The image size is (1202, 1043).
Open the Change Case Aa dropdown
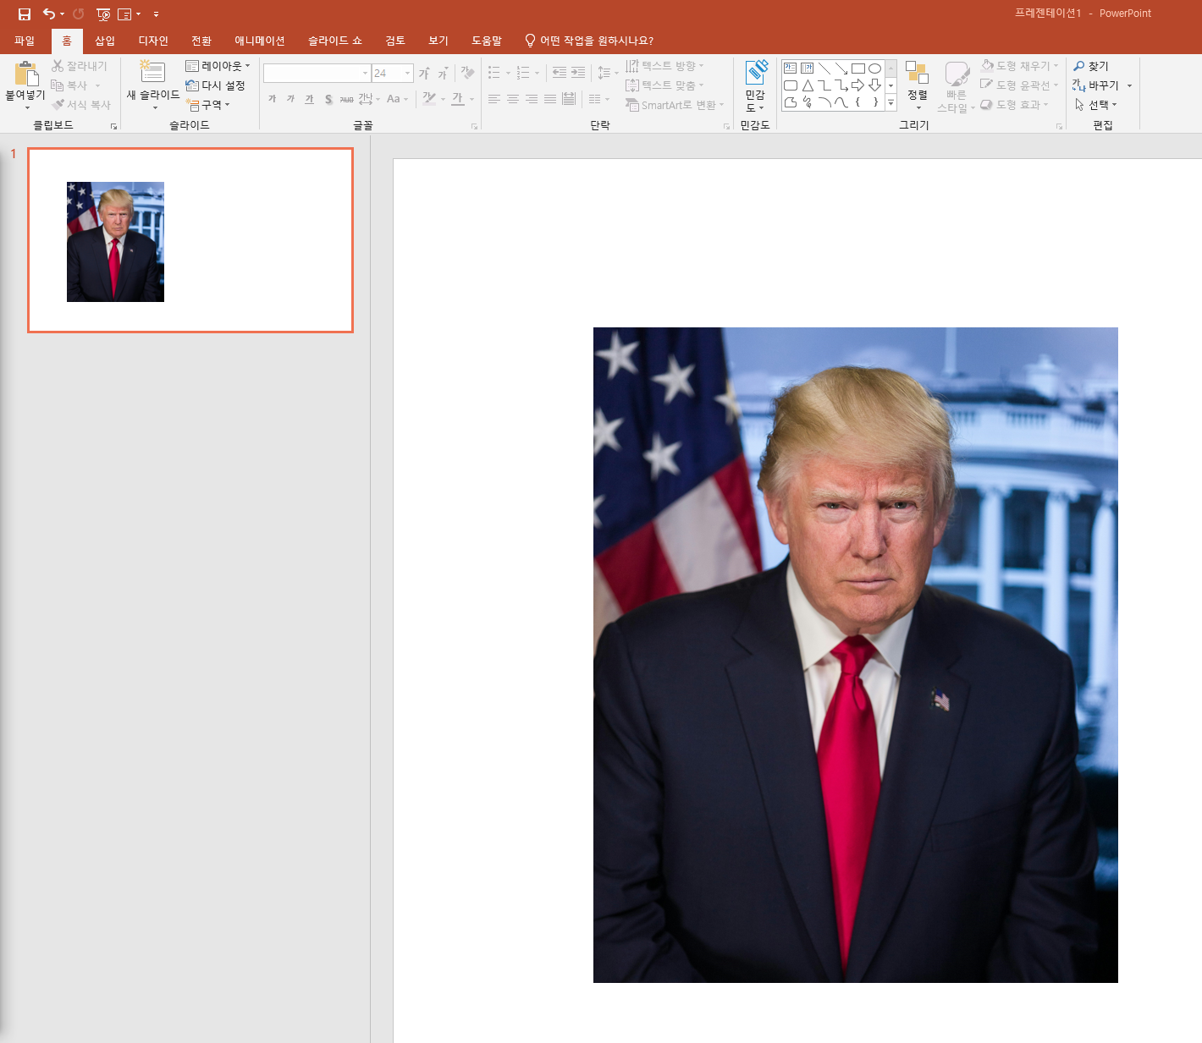[x=397, y=99]
